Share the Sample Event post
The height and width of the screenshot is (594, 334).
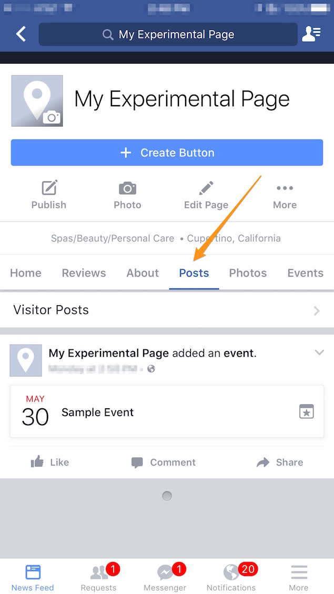[279, 462]
